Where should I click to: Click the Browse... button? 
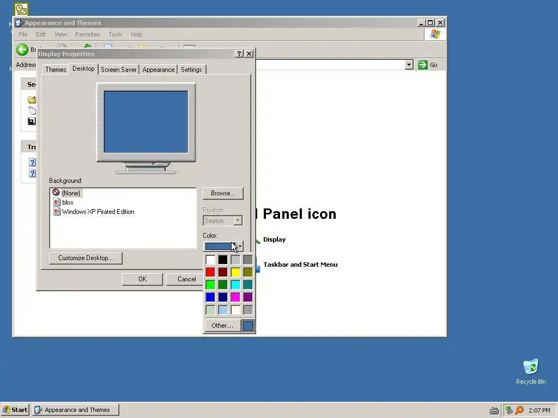[223, 193]
